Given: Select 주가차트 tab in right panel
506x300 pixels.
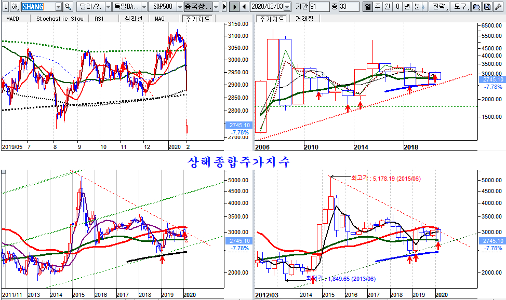Looking at the screenshot, I should point(272,19).
